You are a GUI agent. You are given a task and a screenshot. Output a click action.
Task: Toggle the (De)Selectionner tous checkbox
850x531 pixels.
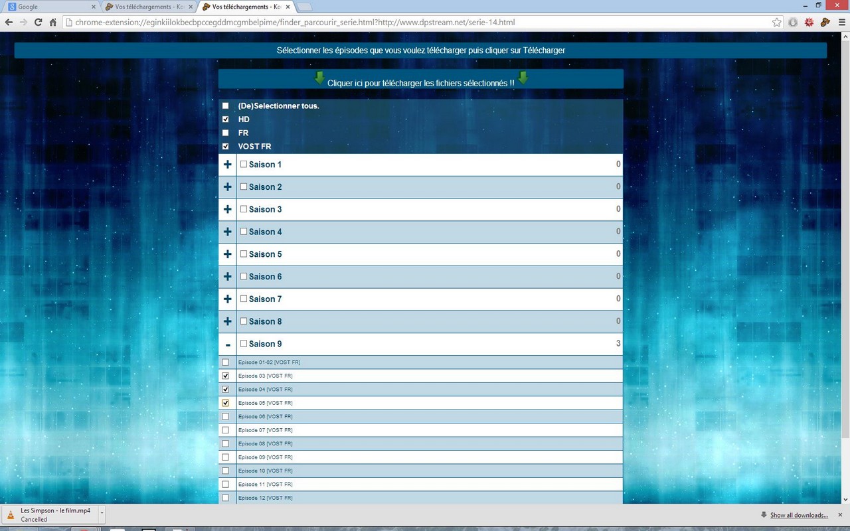225,106
